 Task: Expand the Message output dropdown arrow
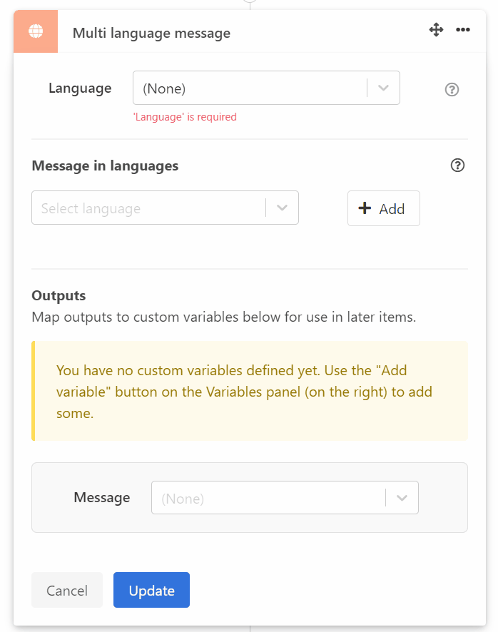tap(402, 498)
